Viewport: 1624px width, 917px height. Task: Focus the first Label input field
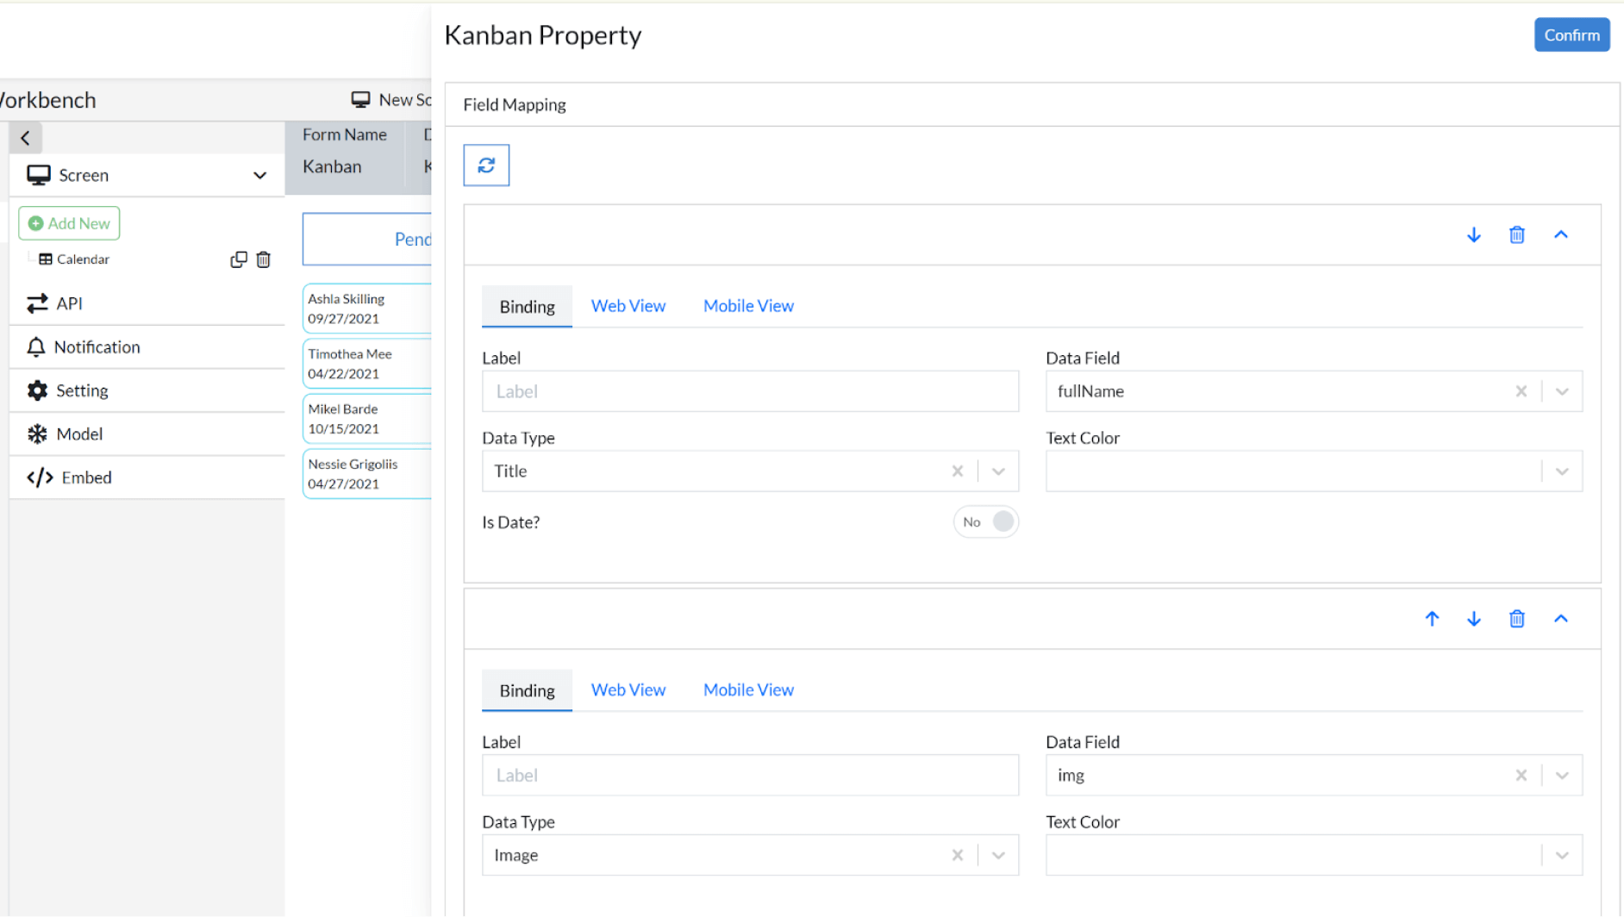750,391
